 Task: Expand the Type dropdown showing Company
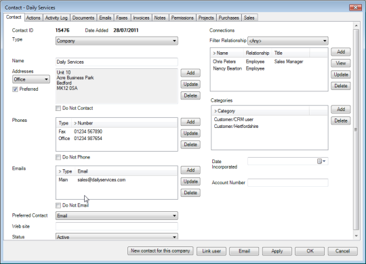[x=117, y=41]
